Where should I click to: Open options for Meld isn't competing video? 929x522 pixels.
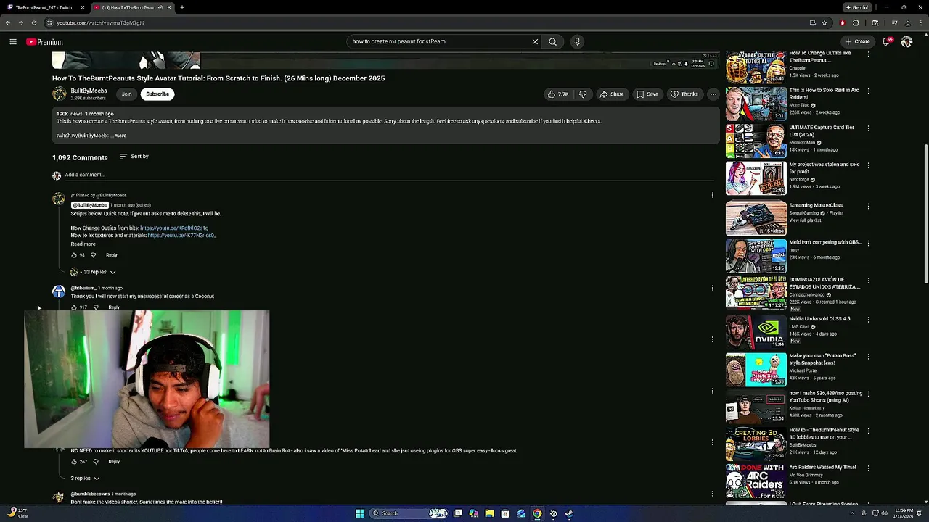[868, 244]
